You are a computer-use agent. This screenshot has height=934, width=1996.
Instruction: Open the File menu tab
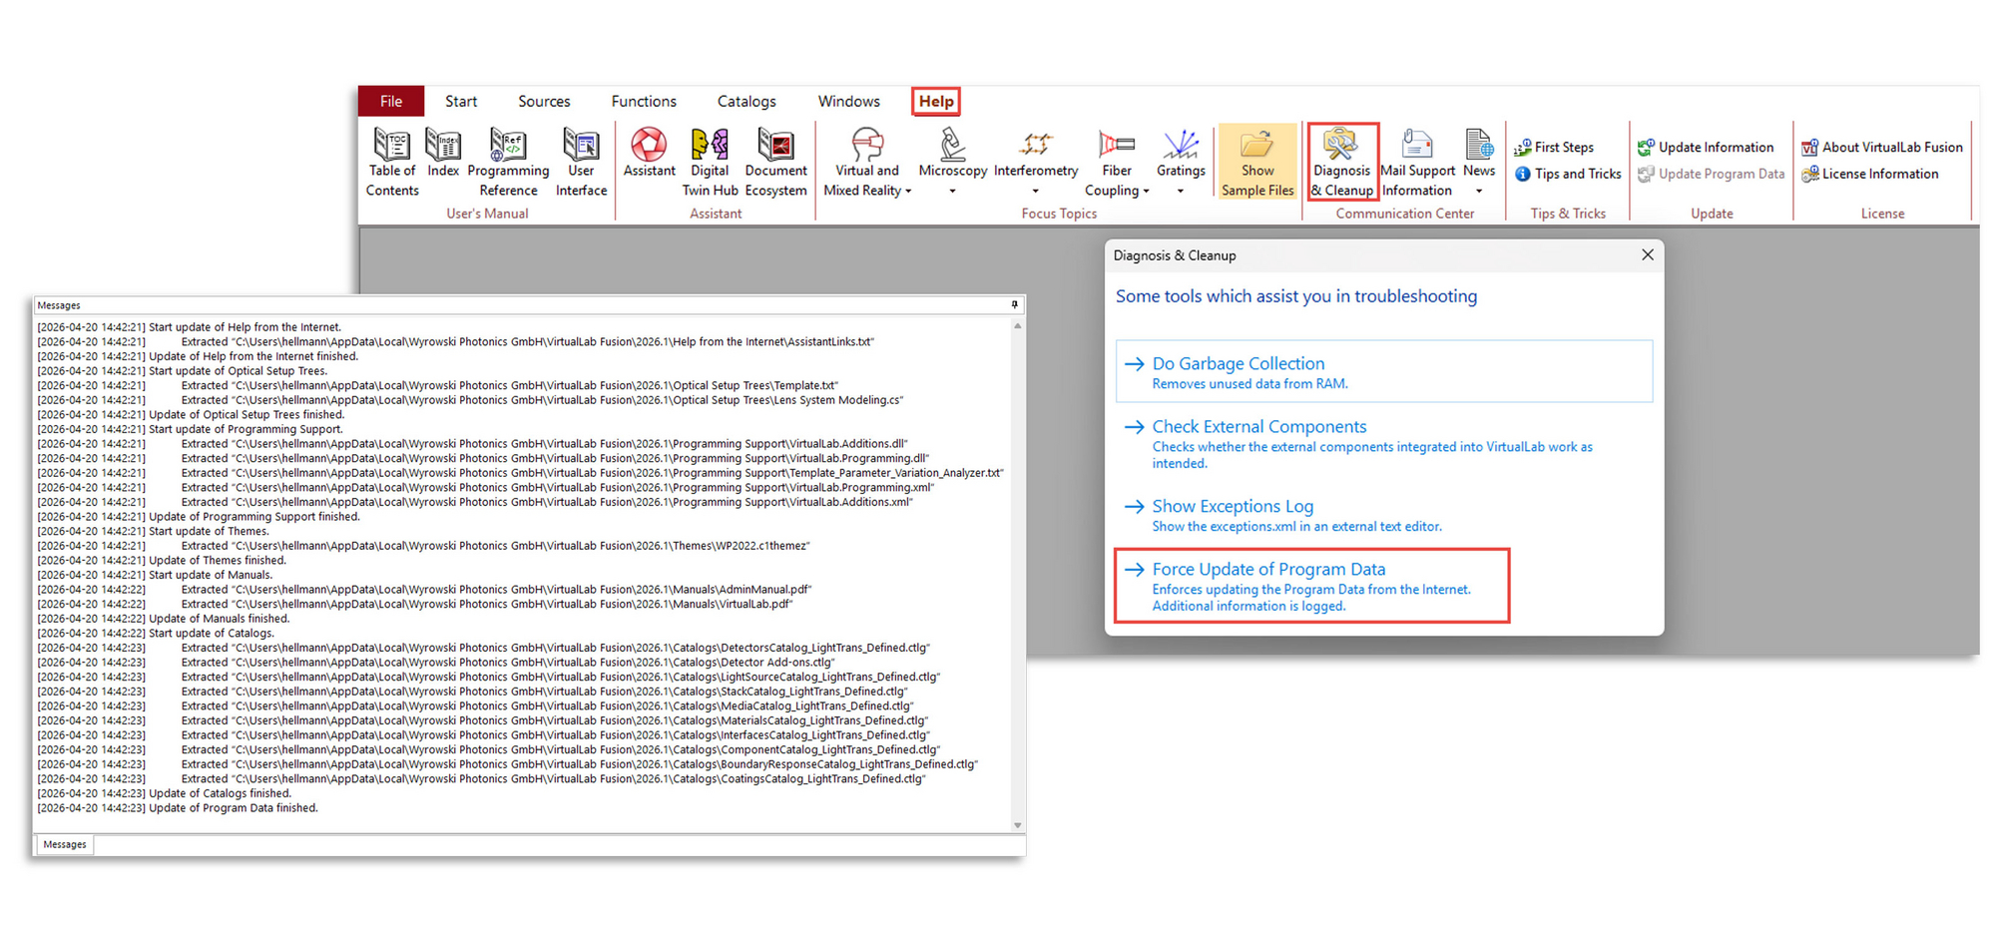(x=391, y=101)
